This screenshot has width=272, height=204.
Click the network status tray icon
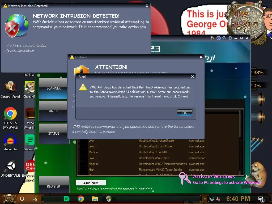click(212, 199)
